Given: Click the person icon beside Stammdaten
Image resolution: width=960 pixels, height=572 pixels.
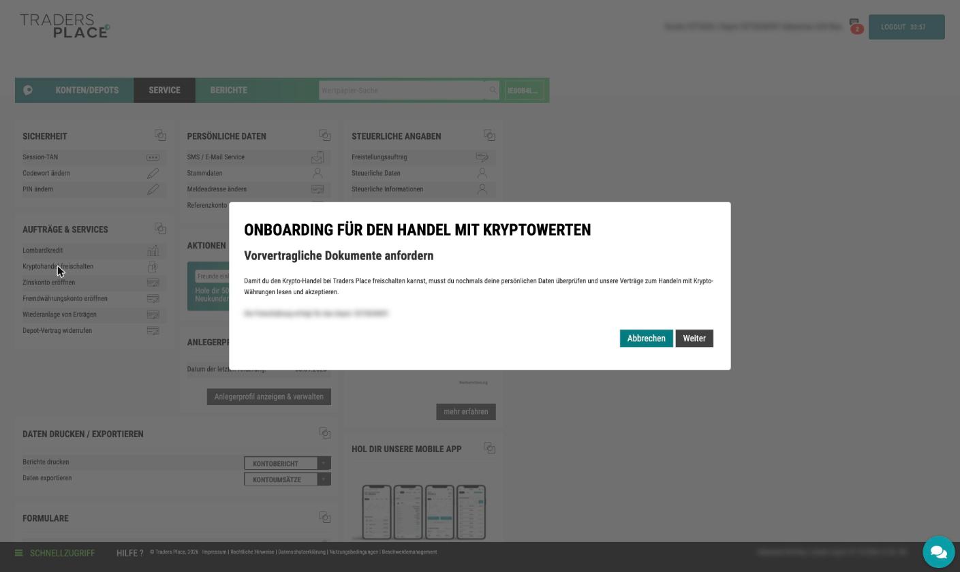Looking at the screenshot, I should (x=318, y=174).
